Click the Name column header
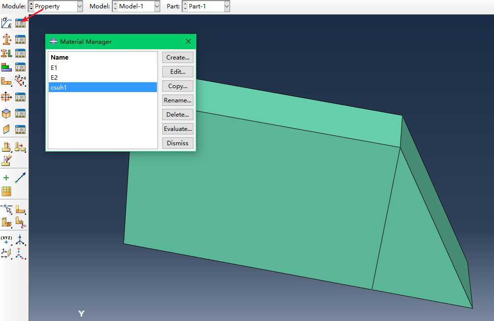Screen dimensions: 494x321 pyautogui.click(x=103, y=58)
